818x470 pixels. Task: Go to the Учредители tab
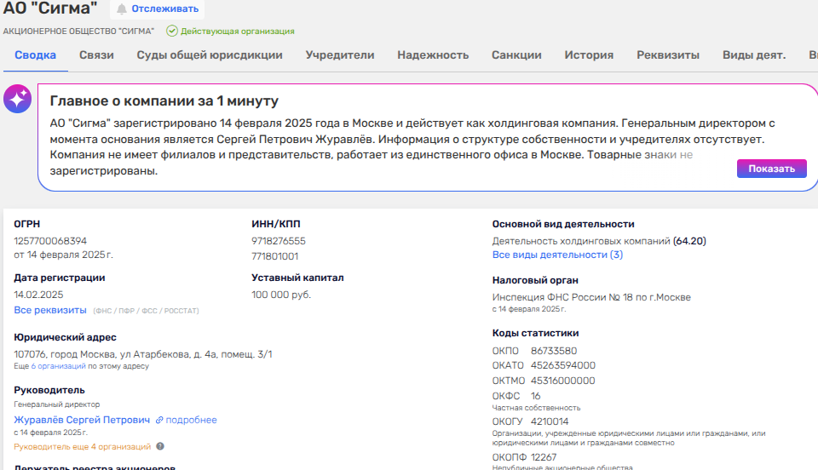340,55
